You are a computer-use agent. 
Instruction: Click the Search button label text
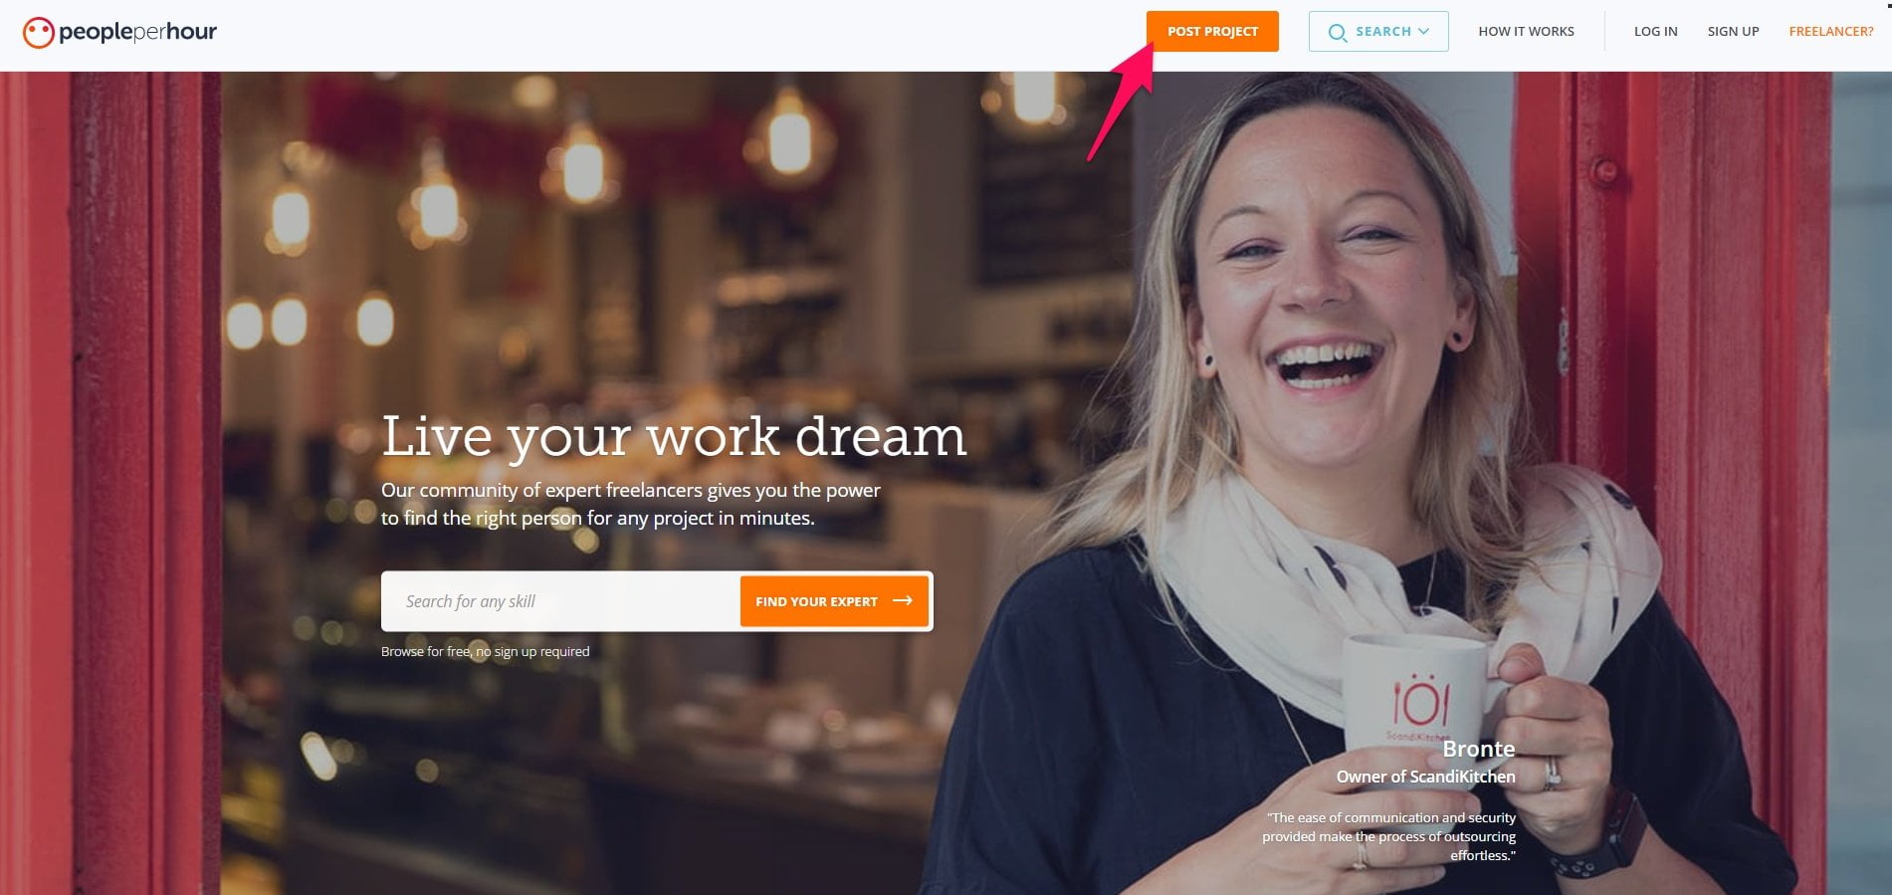click(x=1383, y=32)
